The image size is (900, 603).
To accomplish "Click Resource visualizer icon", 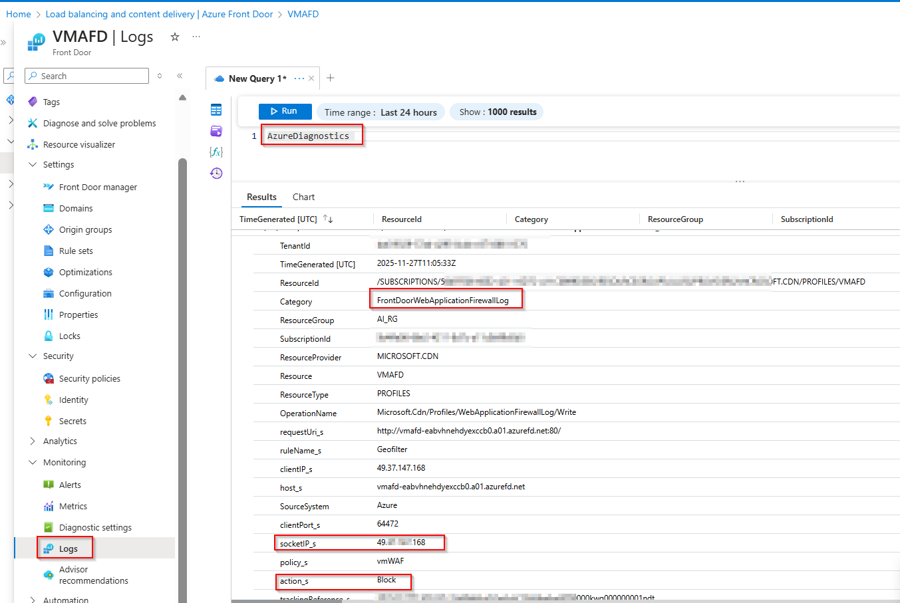I will click(x=33, y=144).
